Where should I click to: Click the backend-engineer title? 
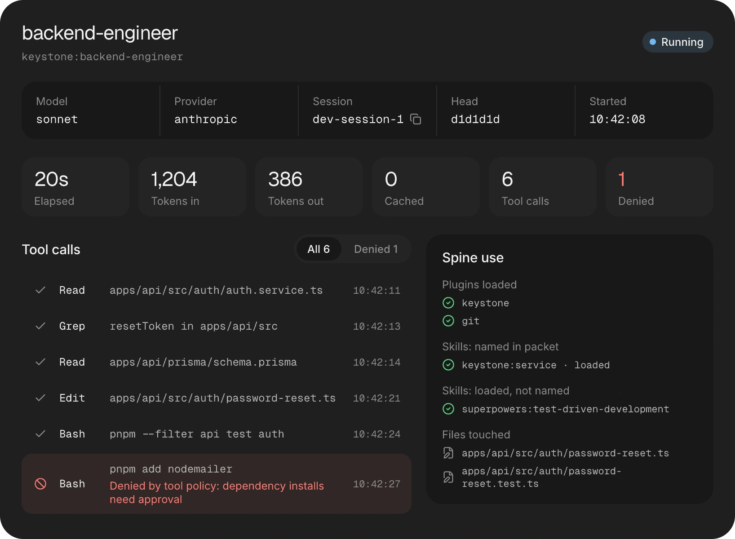click(x=100, y=33)
